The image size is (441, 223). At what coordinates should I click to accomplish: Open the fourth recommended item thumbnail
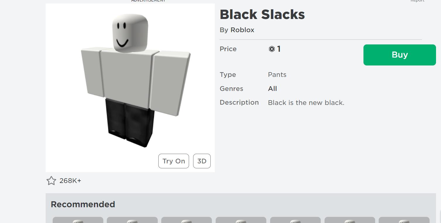coord(241,220)
